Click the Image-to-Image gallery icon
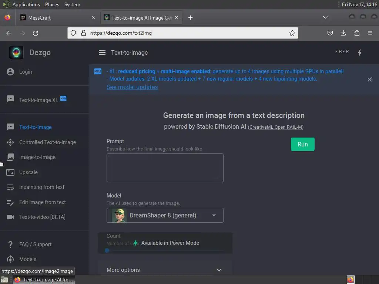Screen dimensions: 379x284 point(10,157)
